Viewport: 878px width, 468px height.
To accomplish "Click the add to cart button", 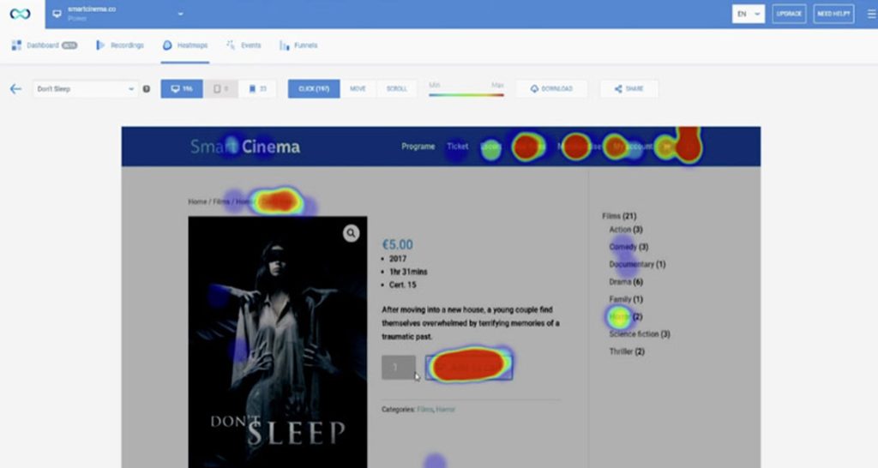I will point(469,367).
